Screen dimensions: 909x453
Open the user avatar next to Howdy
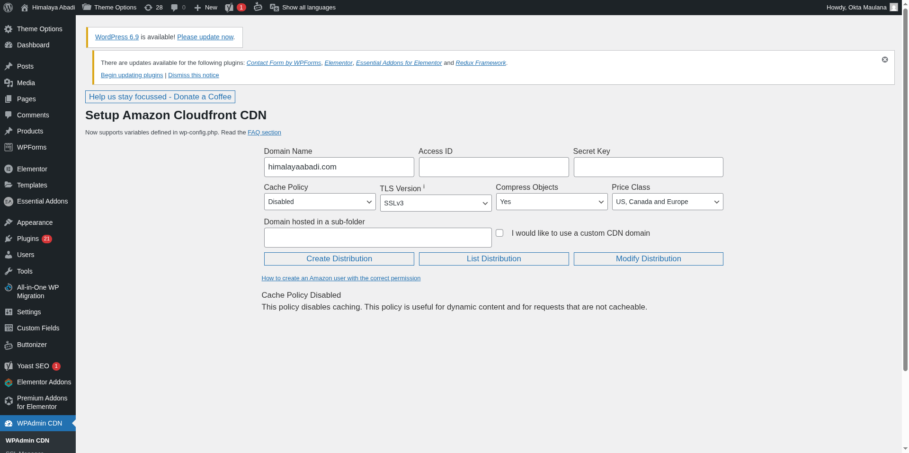[x=893, y=8]
